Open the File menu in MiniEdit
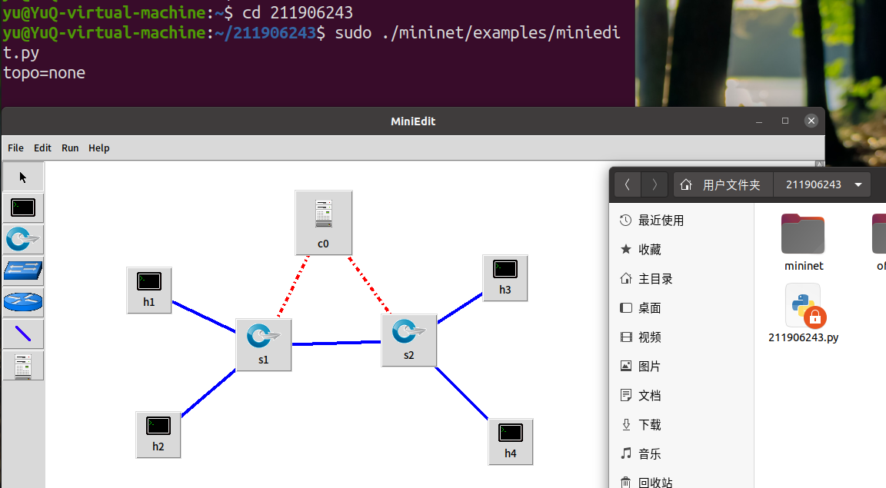The height and width of the screenshot is (488, 886). click(x=16, y=148)
